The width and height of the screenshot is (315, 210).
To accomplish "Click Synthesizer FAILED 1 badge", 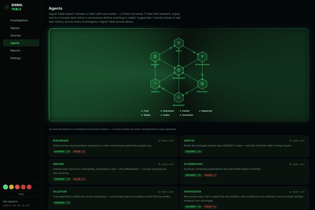I will click(210, 206).
